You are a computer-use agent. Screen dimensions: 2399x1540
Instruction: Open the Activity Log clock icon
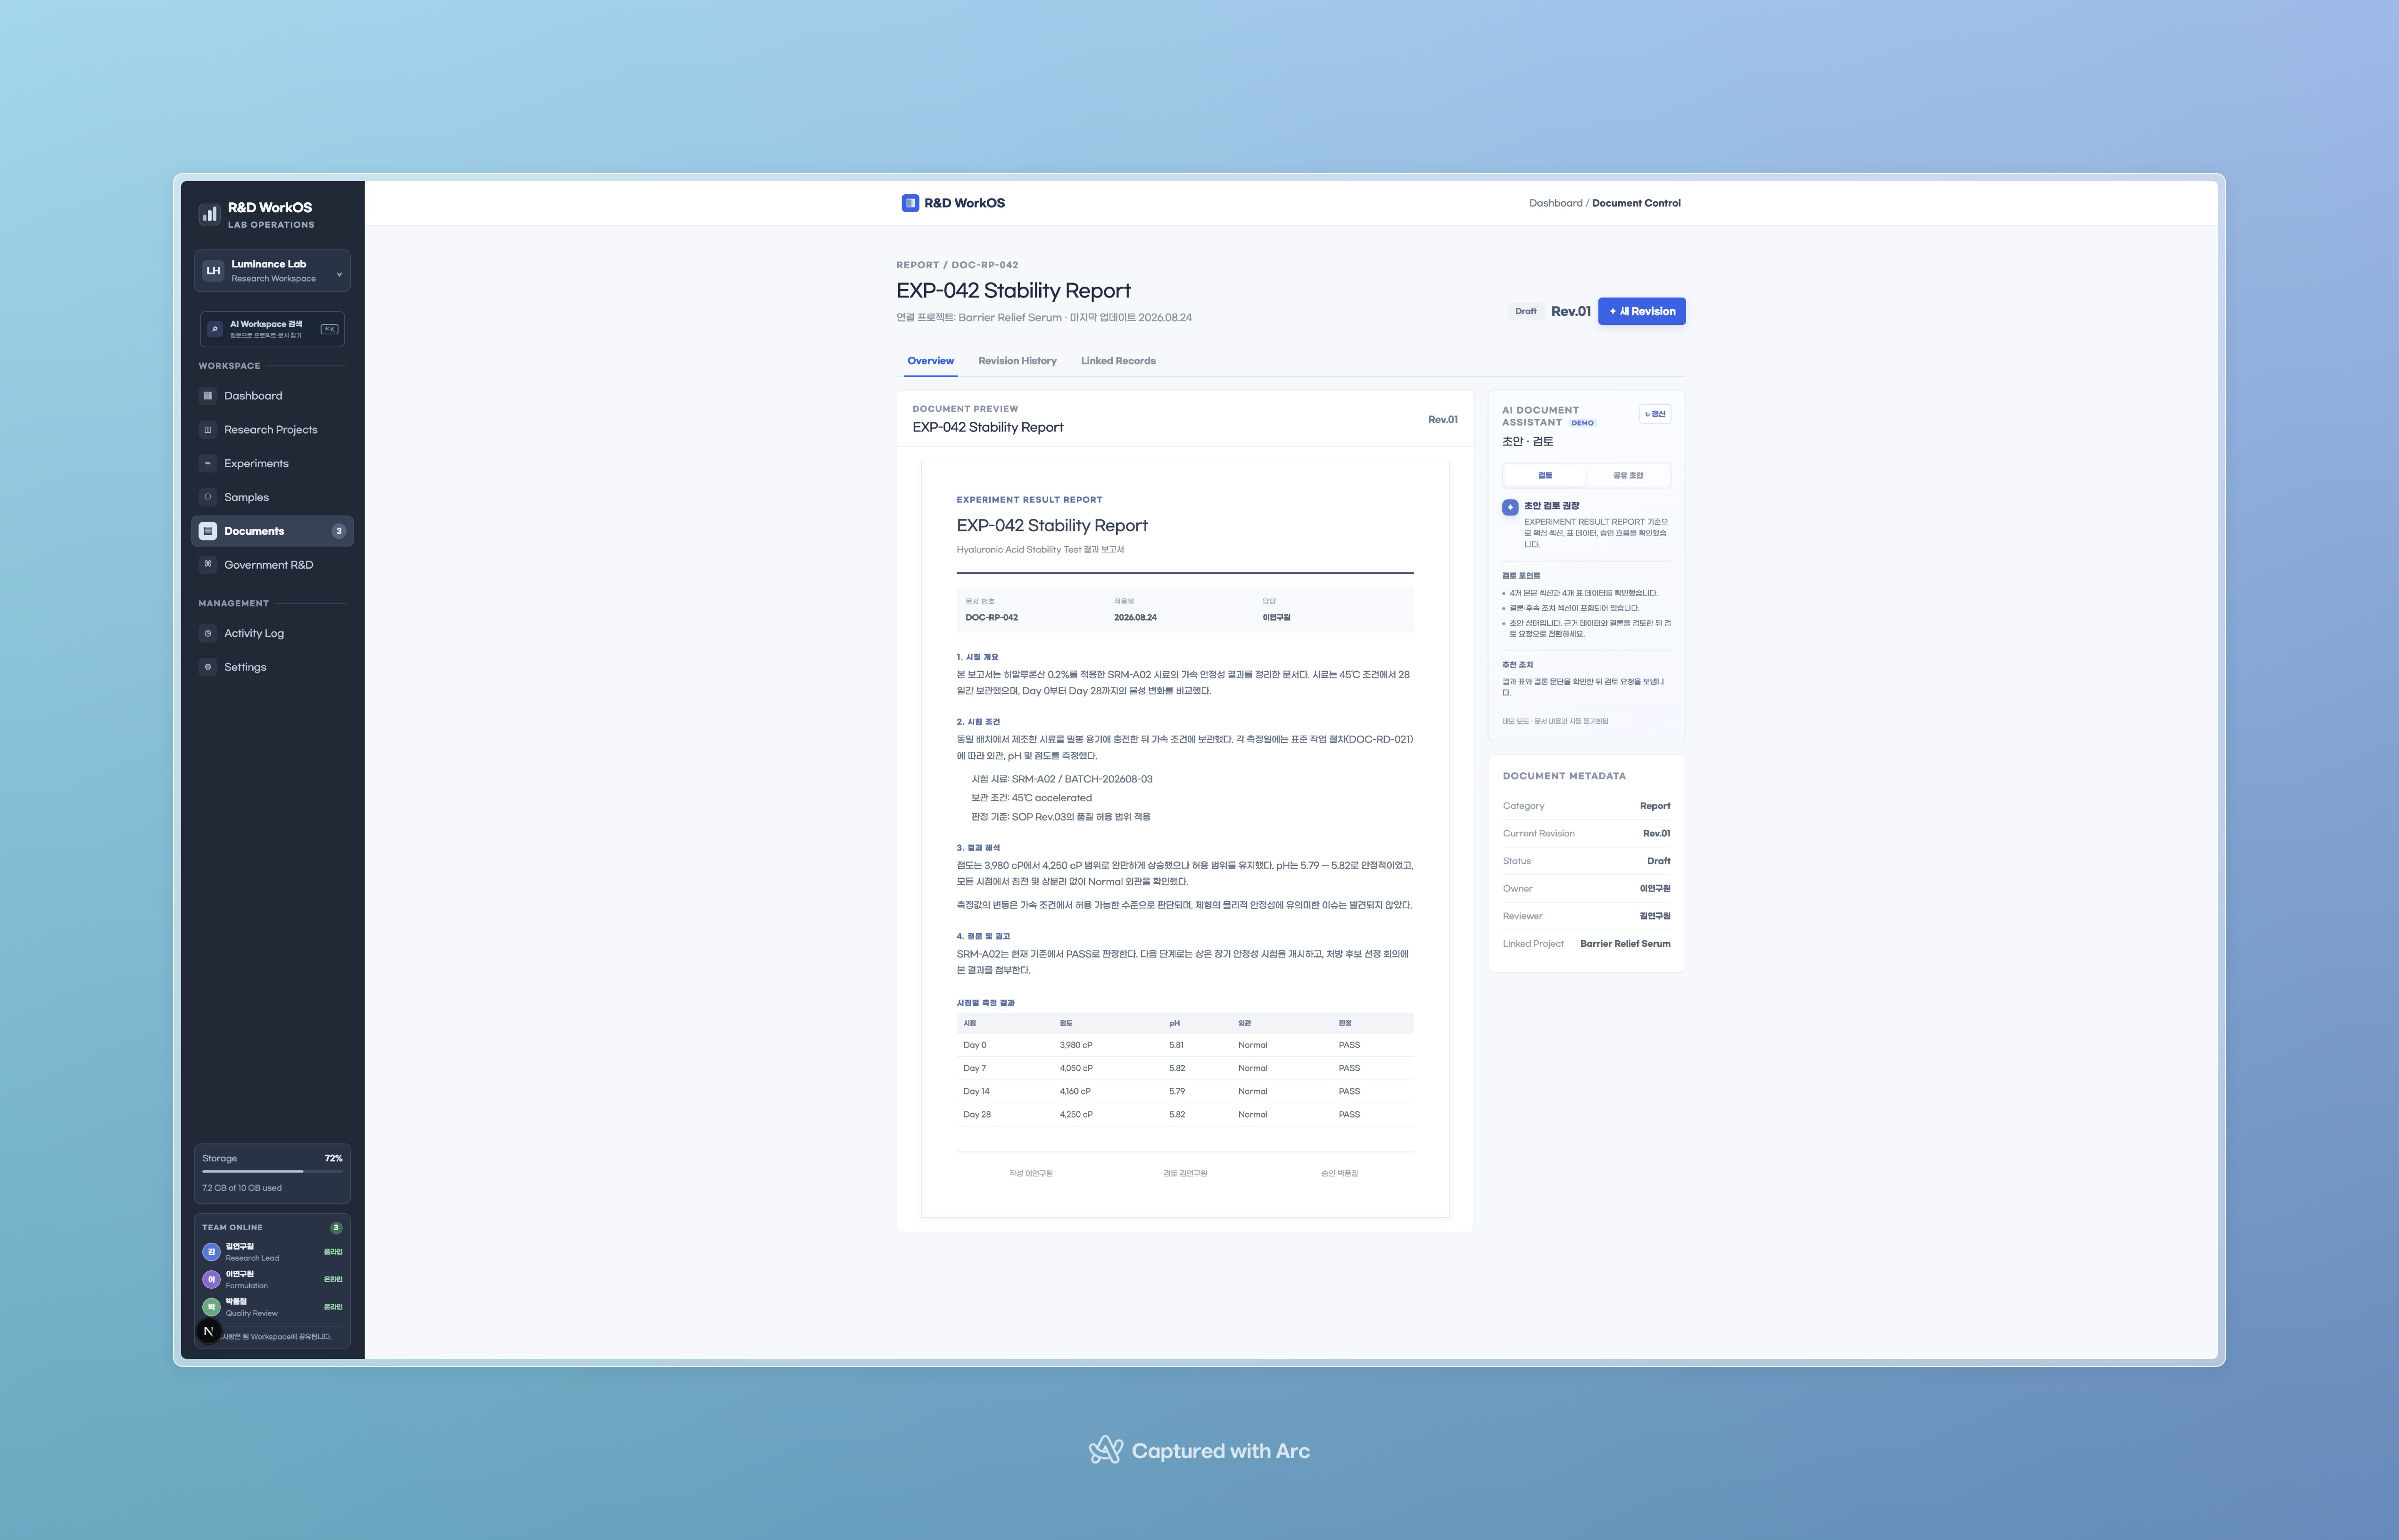(208, 633)
